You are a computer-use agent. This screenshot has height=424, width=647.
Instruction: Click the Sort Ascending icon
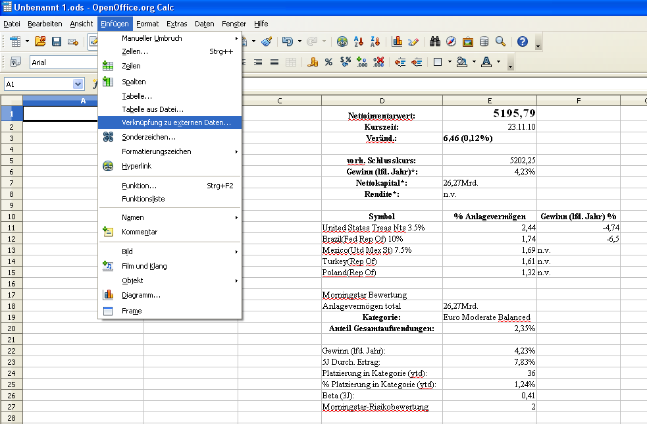coord(359,41)
